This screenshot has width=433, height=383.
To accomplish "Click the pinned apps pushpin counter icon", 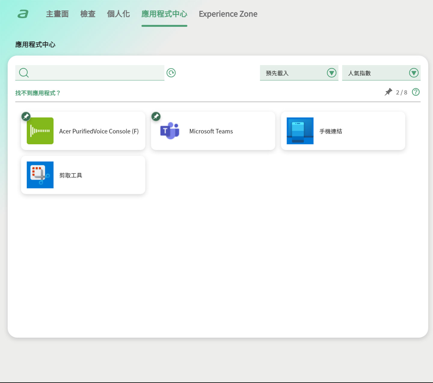I will [x=388, y=92].
